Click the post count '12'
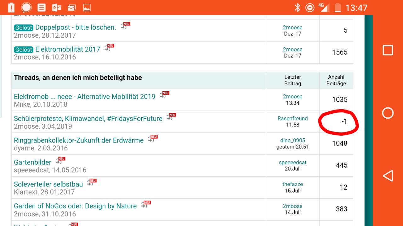This screenshot has width=403, height=226. pos(343,187)
